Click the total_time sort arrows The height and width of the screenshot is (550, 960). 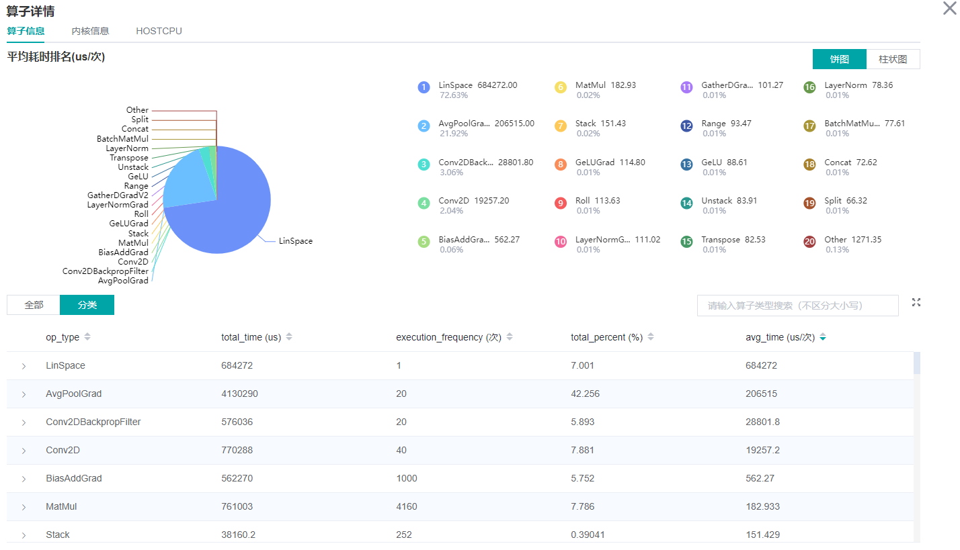289,337
